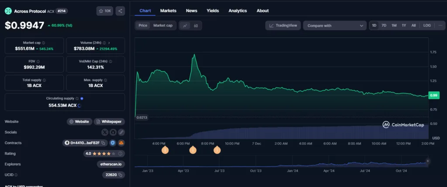
Task: Select the 1D time range
Action: 374,25
